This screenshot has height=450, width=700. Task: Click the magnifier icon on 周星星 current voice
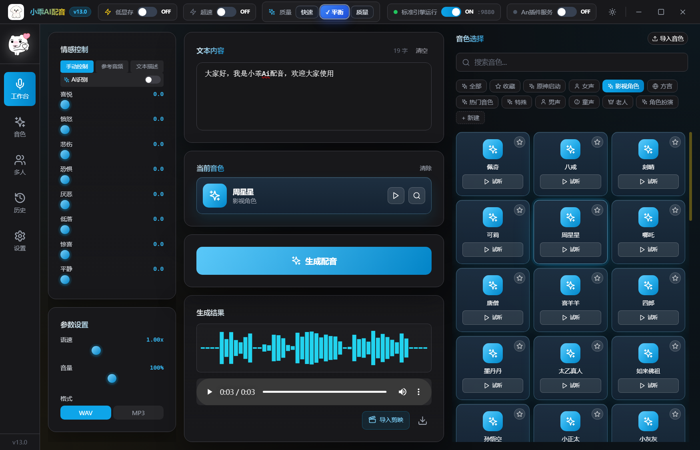click(416, 196)
